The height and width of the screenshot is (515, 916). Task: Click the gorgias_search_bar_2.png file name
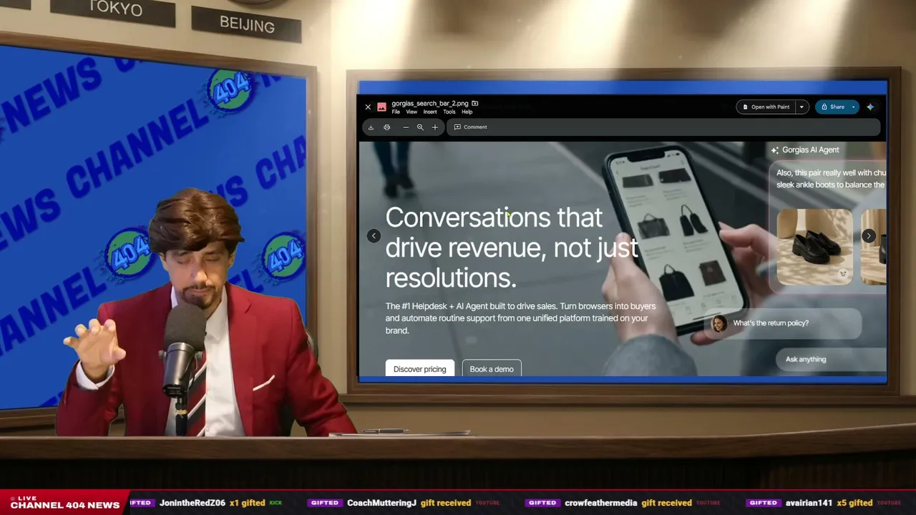coord(430,103)
